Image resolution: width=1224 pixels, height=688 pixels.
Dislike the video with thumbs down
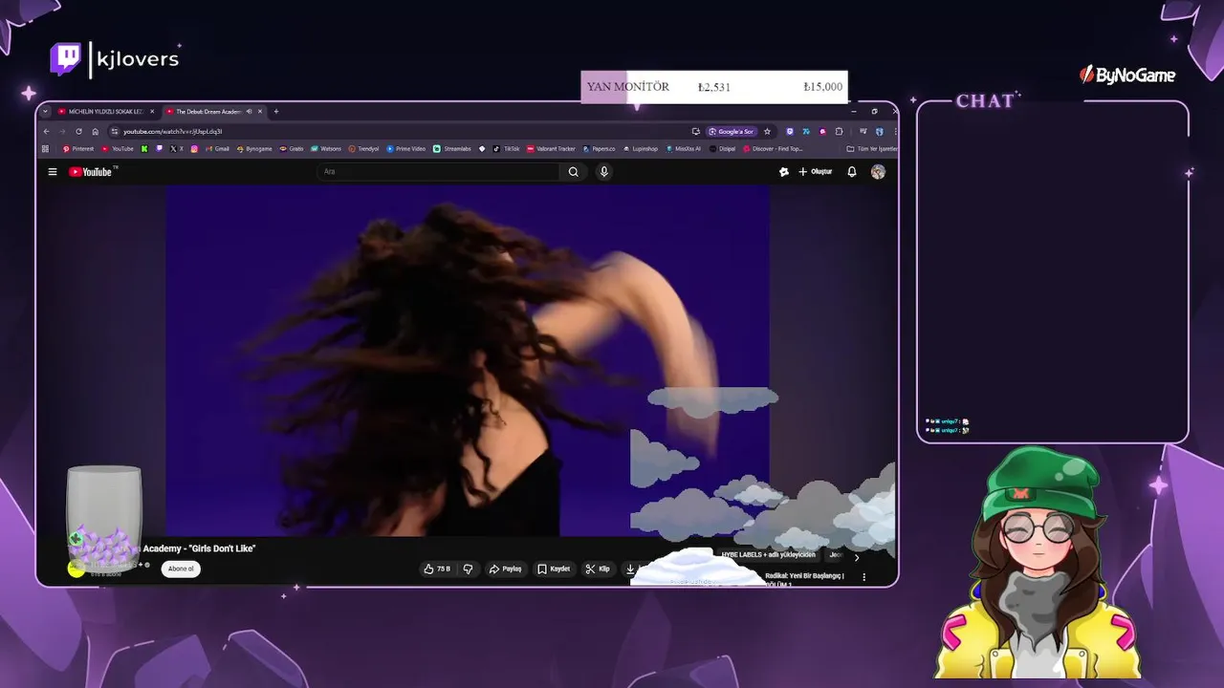point(468,569)
